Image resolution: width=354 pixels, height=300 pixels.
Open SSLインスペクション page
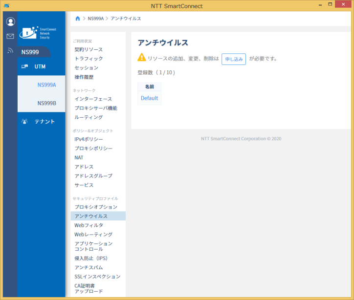97,277
